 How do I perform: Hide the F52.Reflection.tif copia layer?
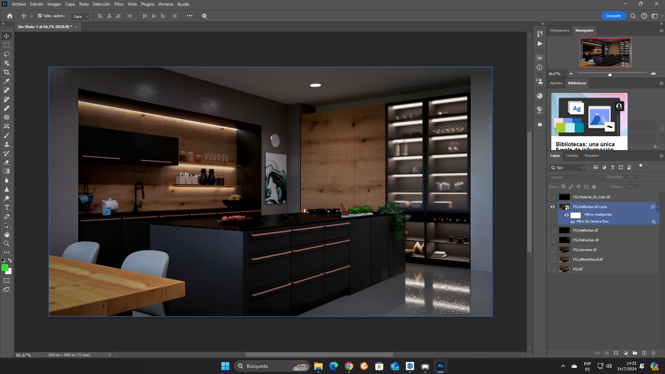point(552,207)
